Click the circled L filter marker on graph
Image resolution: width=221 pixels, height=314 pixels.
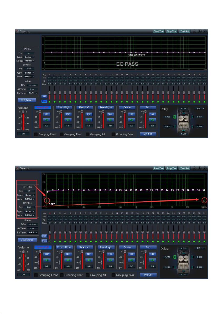tap(204, 201)
